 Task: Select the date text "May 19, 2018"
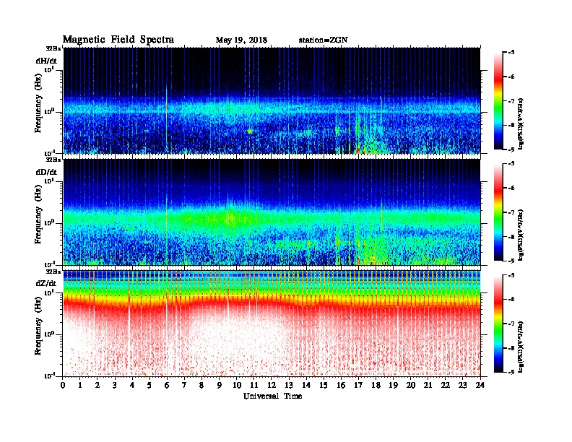[x=241, y=40]
